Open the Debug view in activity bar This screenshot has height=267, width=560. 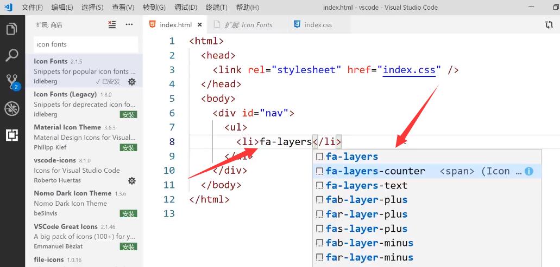point(12,108)
